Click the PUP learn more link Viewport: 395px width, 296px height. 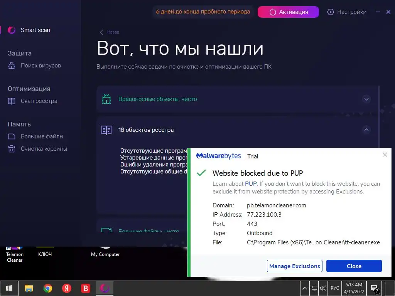[251, 184]
